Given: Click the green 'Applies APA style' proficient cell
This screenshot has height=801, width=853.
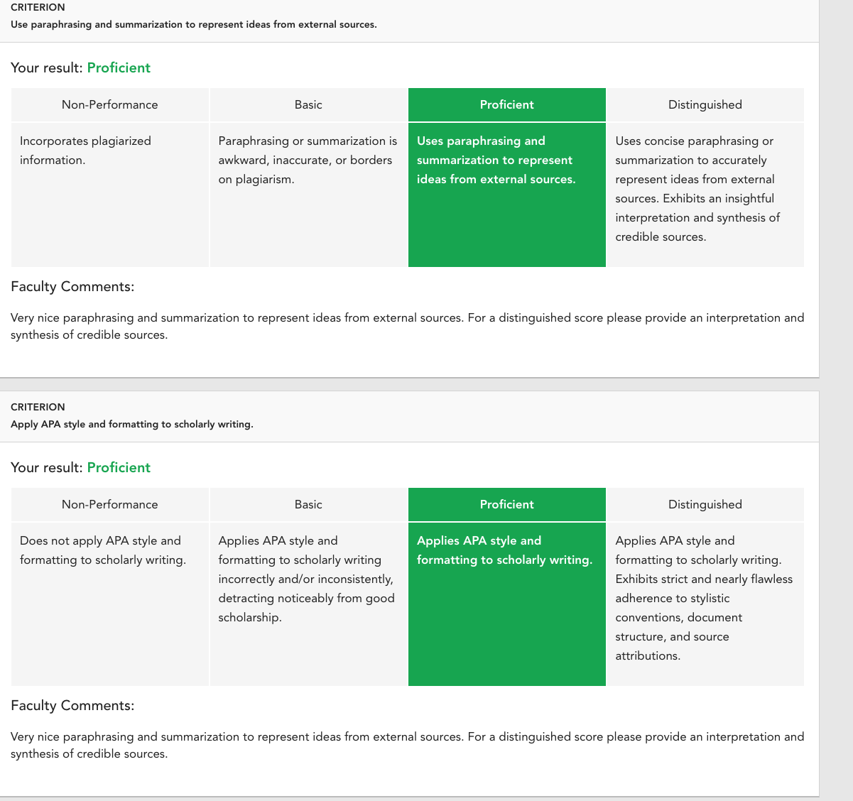Looking at the screenshot, I should point(506,604).
